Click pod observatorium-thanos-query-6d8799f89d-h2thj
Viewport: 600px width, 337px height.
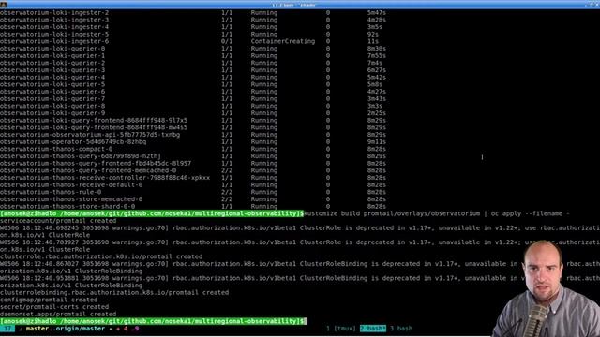pyautogui.click(x=81, y=156)
